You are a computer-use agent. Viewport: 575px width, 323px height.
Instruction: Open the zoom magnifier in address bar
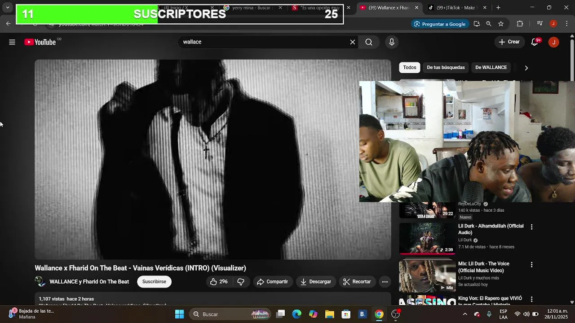coord(489,24)
